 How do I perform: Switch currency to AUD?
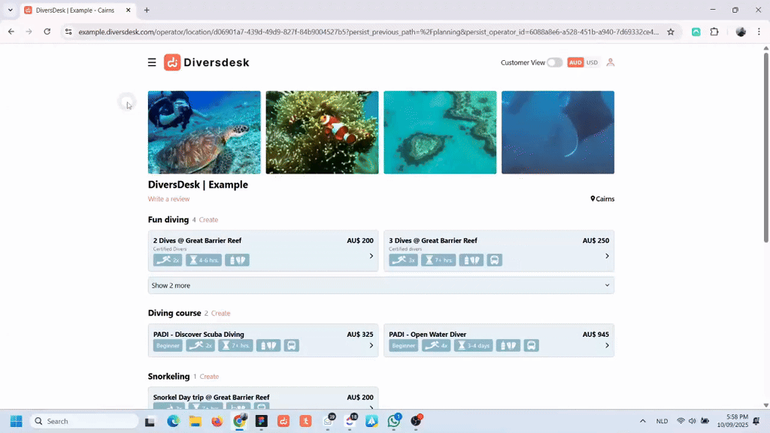pos(575,62)
